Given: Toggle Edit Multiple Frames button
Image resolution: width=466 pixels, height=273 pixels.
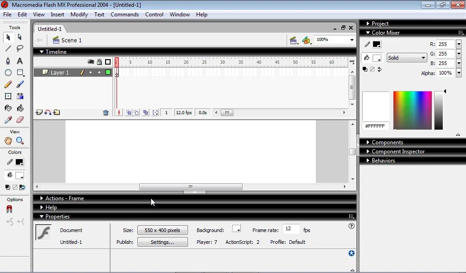Looking at the screenshot, I should click(146, 112).
